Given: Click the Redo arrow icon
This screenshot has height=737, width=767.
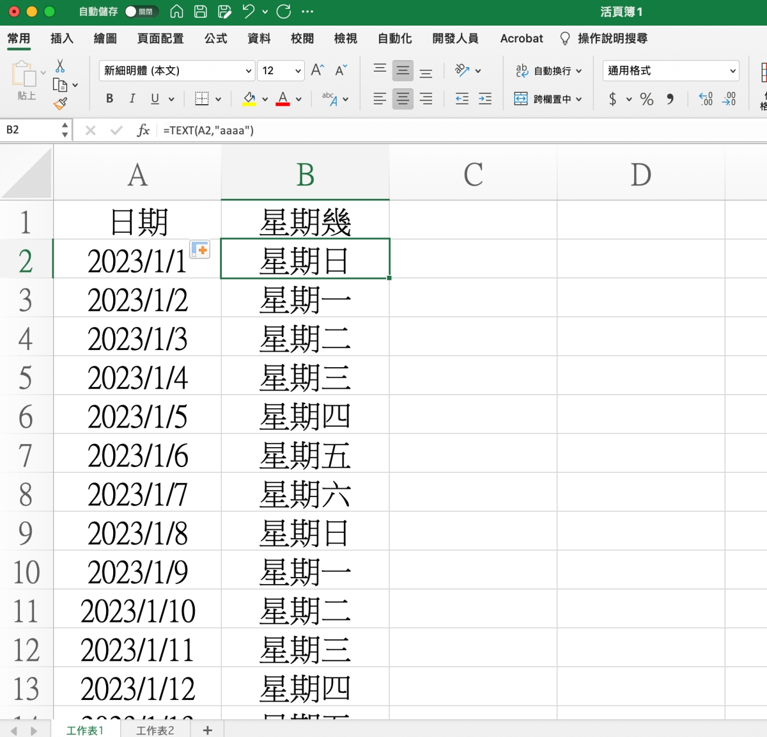Looking at the screenshot, I should click(x=284, y=12).
